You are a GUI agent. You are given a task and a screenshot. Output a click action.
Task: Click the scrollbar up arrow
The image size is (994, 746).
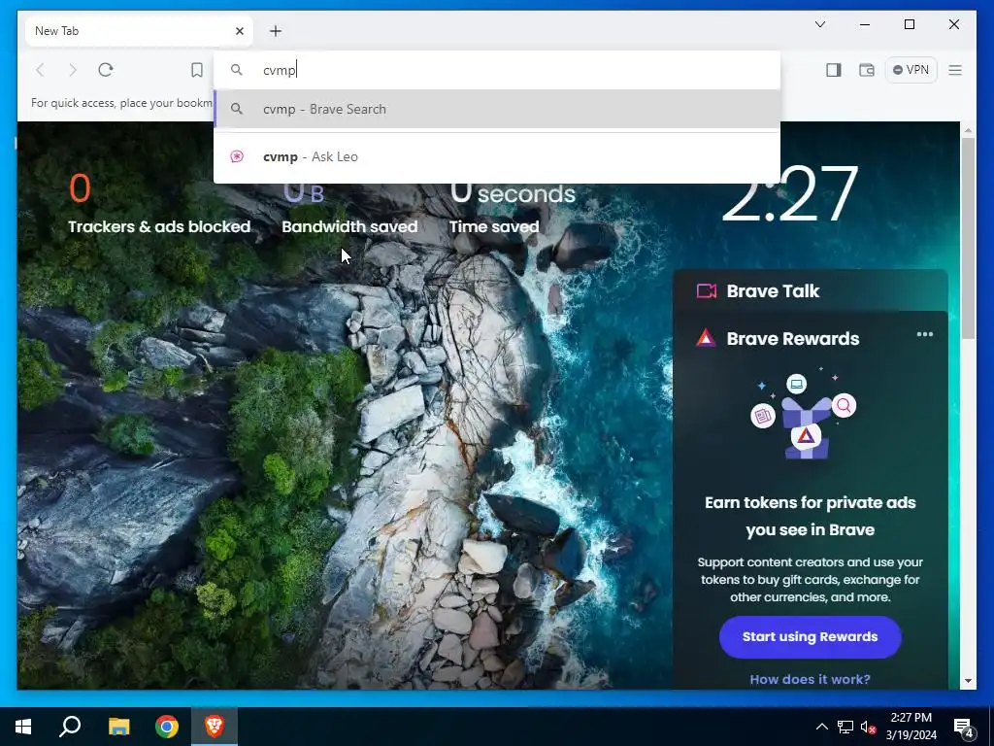tap(968, 130)
